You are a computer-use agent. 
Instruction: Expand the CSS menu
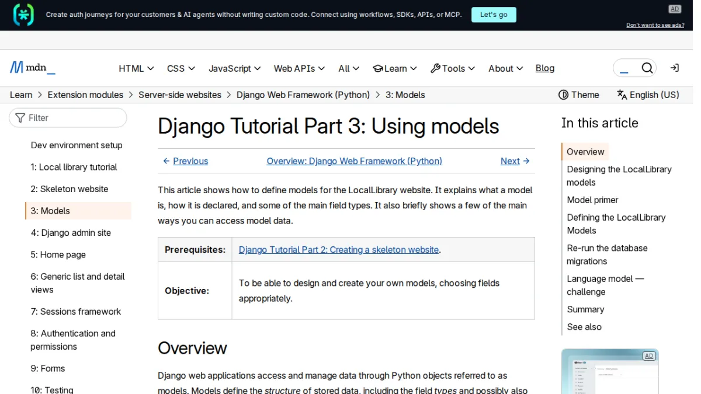tap(181, 68)
